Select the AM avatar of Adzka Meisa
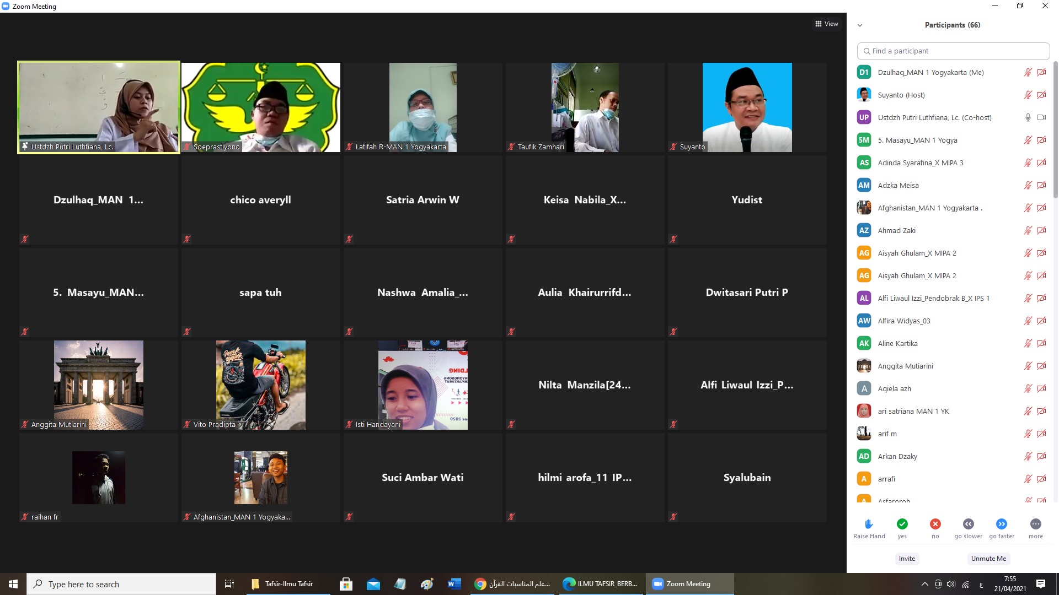This screenshot has height=595, width=1059. click(x=864, y=185)
